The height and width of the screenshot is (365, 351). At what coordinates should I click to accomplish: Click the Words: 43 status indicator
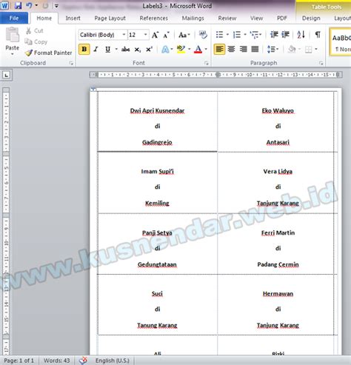(x=56, y=361)
